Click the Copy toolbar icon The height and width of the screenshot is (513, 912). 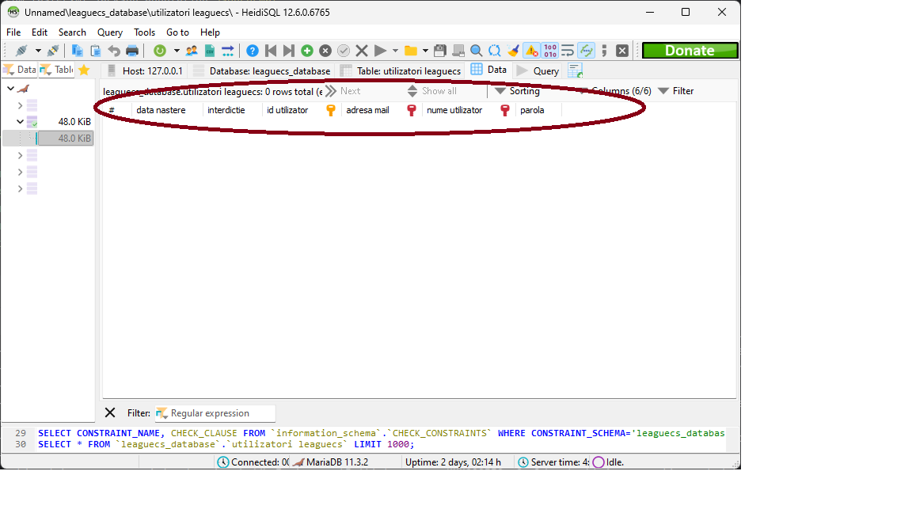coord(77,51)
